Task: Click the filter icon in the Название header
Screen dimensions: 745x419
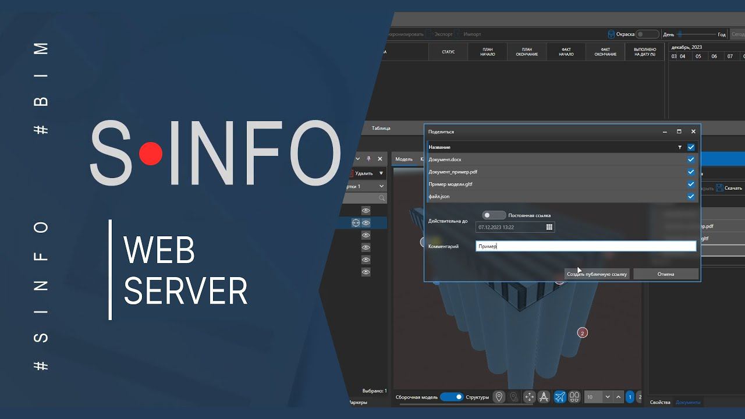Action: point(680,147)
